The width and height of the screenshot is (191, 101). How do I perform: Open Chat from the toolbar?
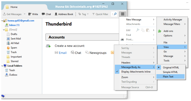(46, 14)
